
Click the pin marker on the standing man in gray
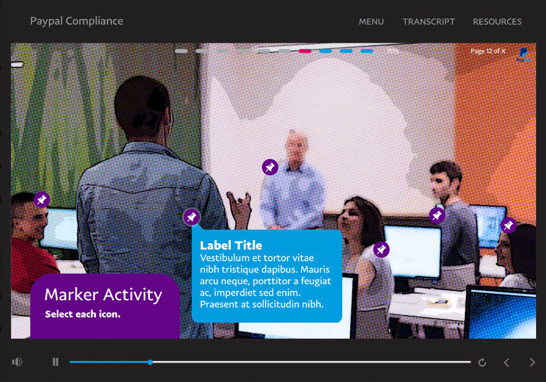[436, 215]
